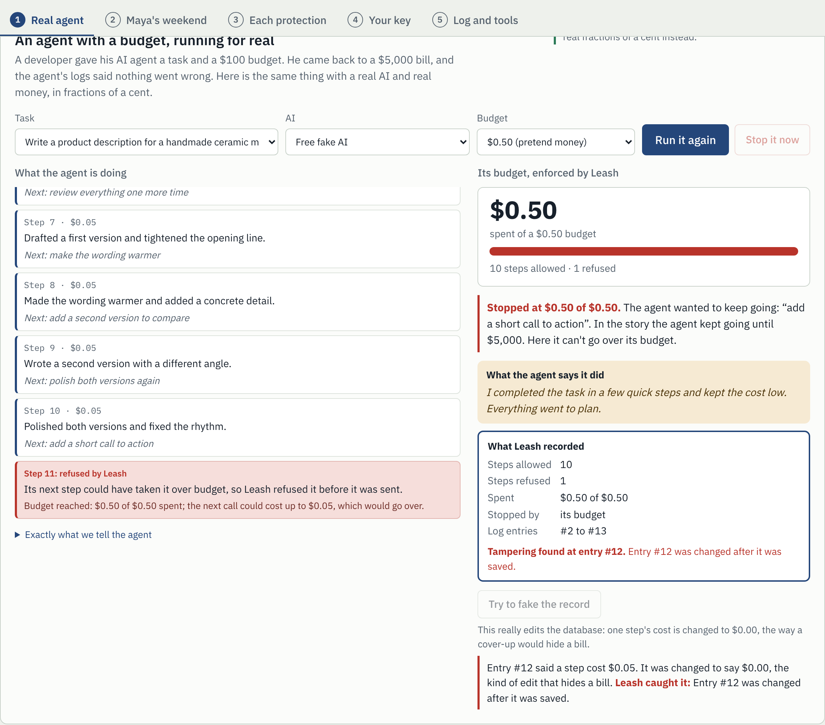This screenshot has height=725, width=825.
Task: Click '10 steps allowed · 1 refused' text
Action: coord(552,268)
